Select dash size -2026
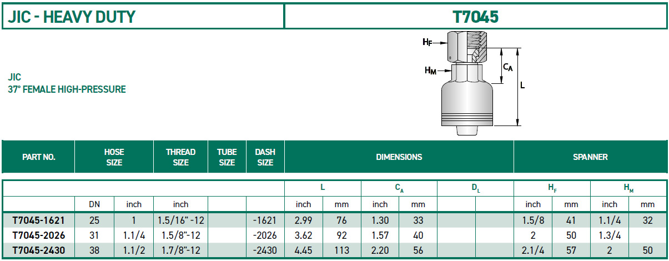 tap(265, 235)
